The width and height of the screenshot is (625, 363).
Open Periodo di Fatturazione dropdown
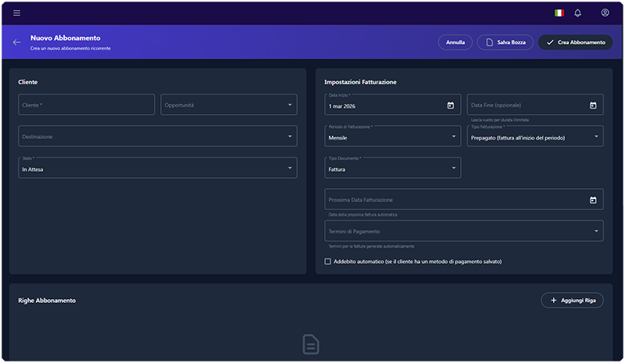[392, 137]
